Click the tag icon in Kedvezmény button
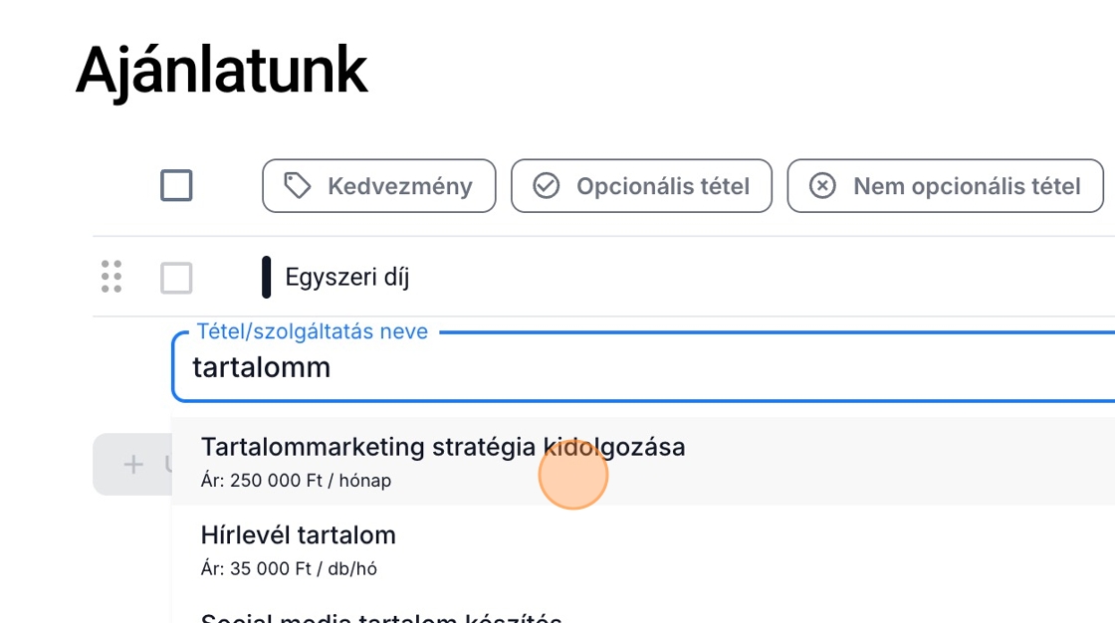The width and height of the screenshot is (1115, 623). (x=297, y=186)
